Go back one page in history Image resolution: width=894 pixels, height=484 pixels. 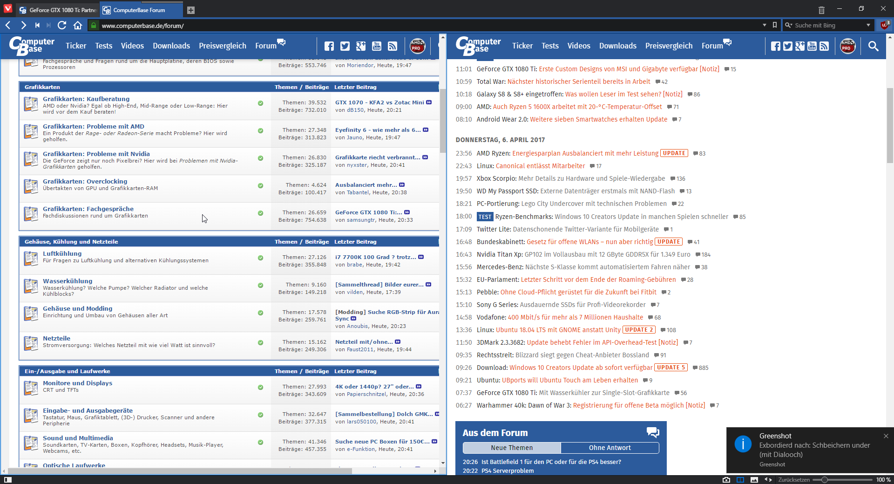8,25
